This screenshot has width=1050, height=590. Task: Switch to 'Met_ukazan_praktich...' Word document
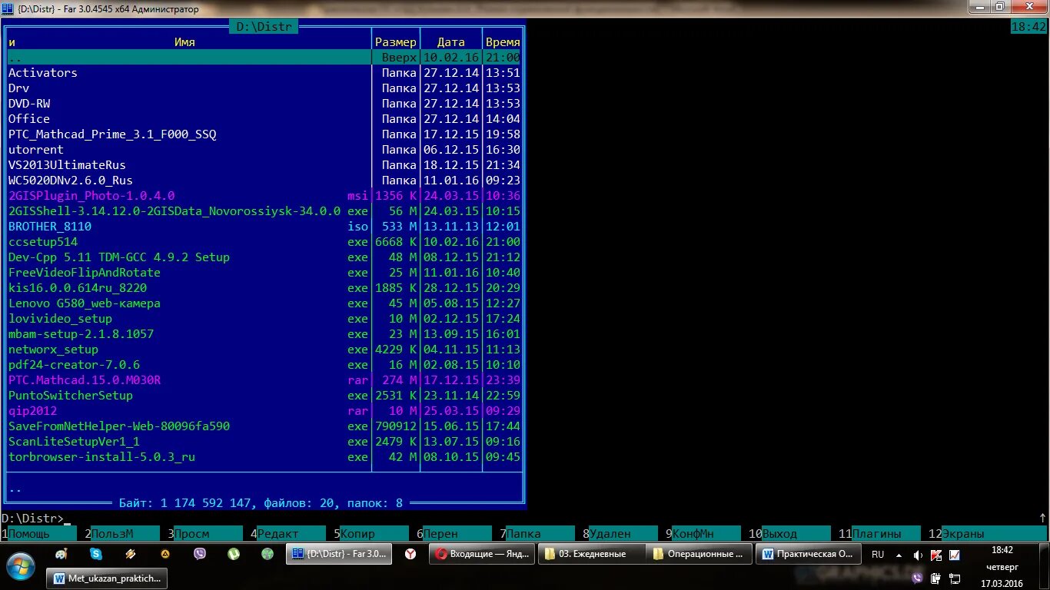click(x=108, y=578)
